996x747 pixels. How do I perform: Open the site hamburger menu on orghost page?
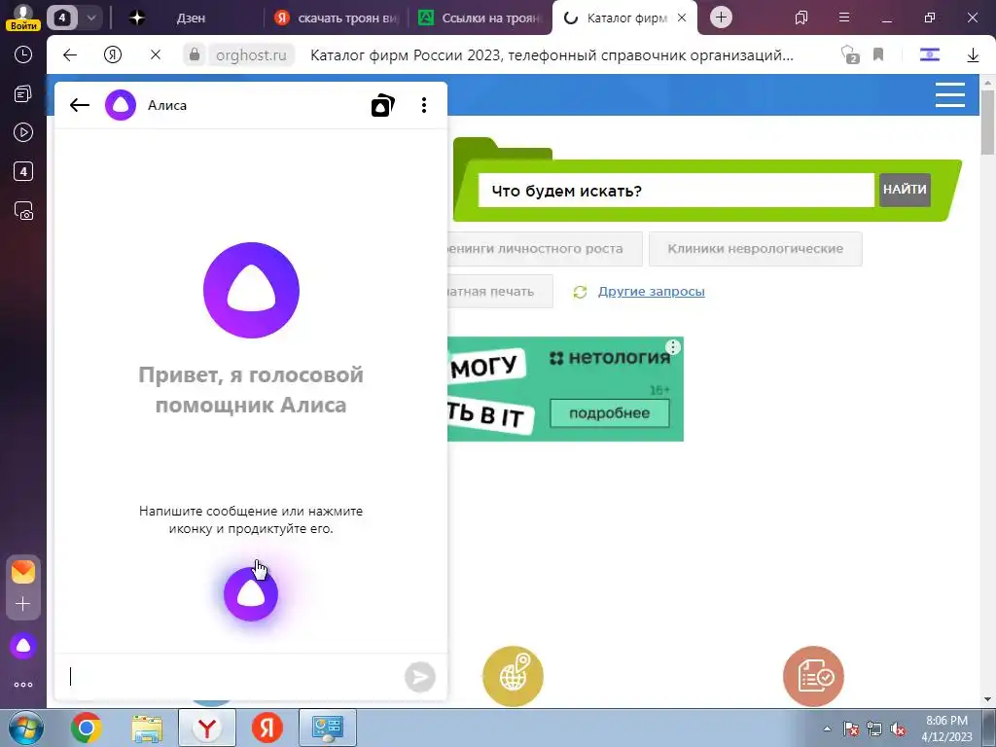tap(949, 95)
